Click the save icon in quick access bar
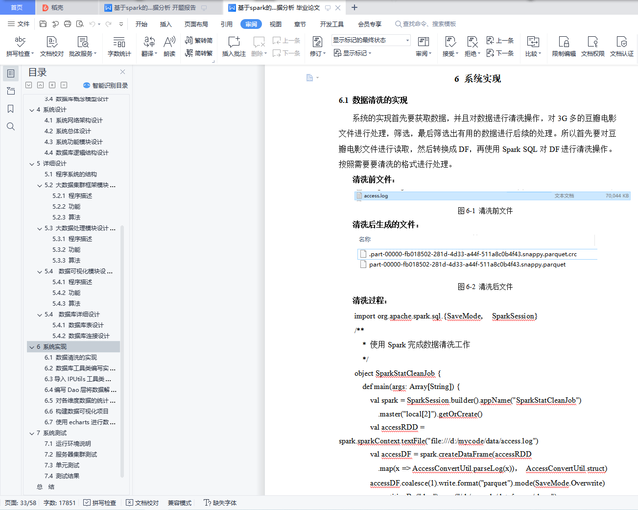This screenshot has width=638, height=510. pos(43,24)
